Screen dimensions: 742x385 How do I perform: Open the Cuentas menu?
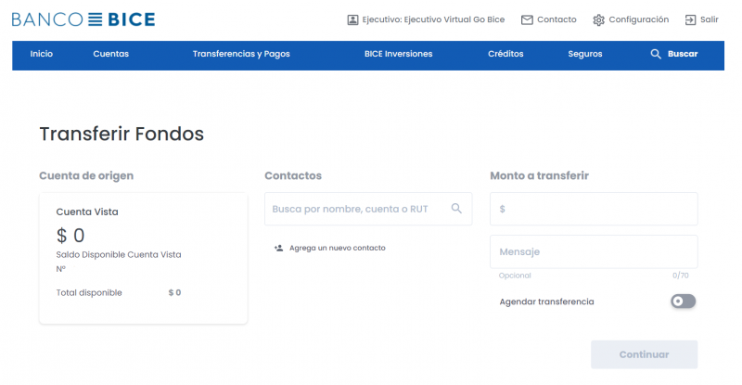coord(111,54)
